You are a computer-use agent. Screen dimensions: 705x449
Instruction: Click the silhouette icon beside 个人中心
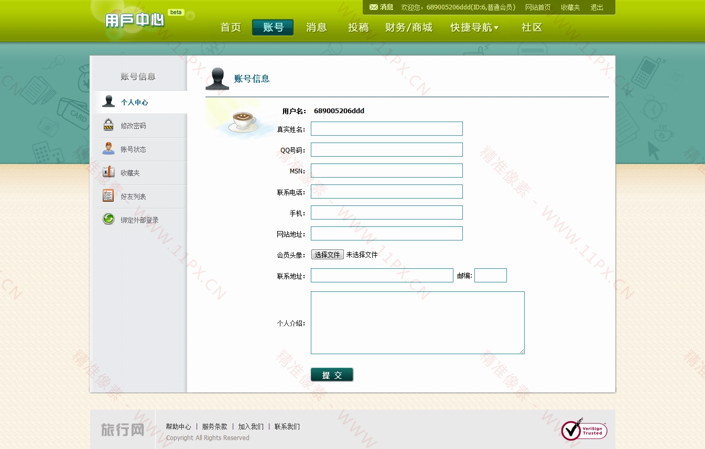109,102
